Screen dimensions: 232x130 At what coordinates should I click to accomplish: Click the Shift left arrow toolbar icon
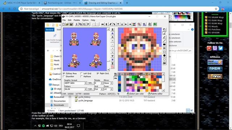(x=126, y=24)
